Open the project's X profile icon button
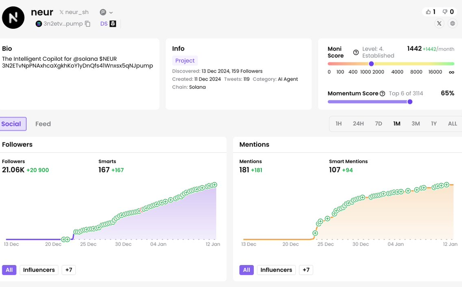Viewport: 462px width, 287px height. [439, 23]
